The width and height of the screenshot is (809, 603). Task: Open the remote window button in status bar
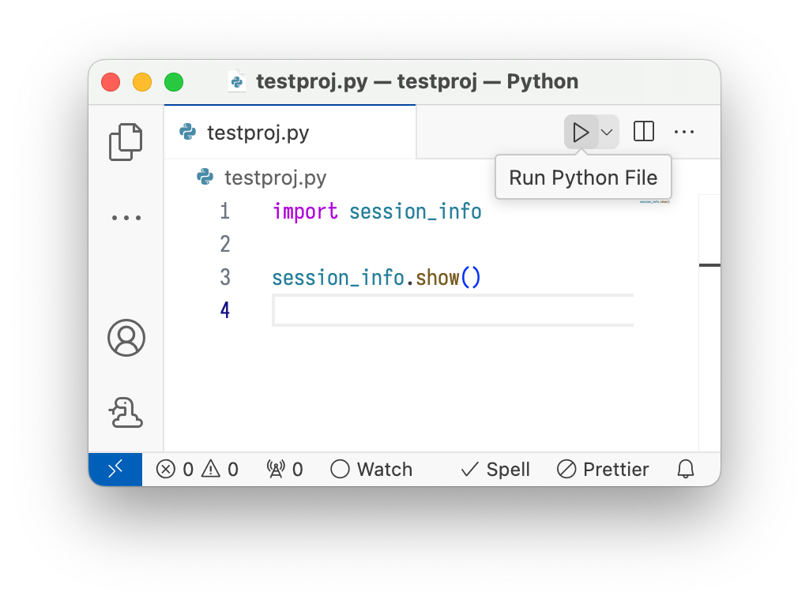point(115,470)
